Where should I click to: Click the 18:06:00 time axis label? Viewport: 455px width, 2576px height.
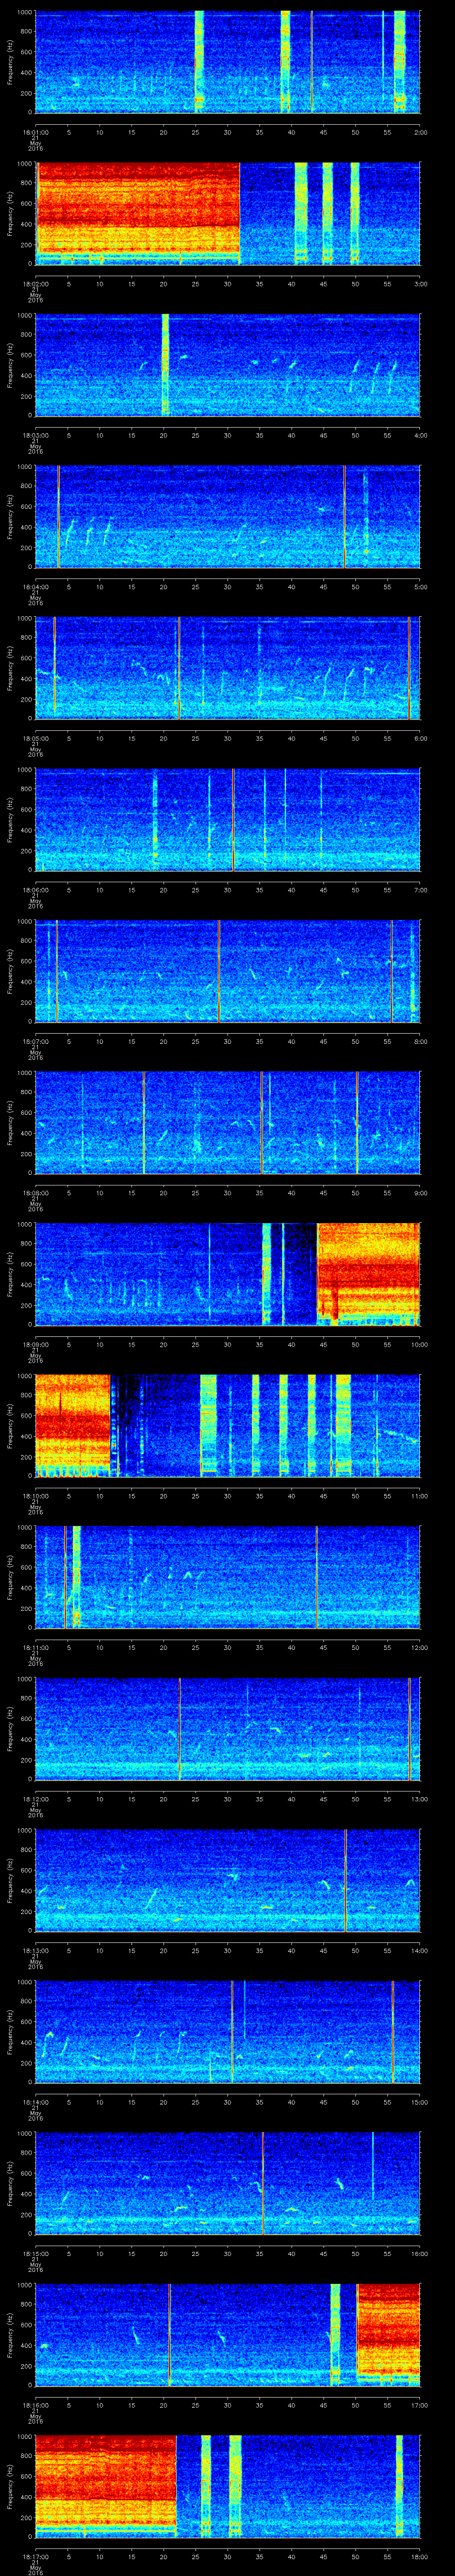pos(36,890)
